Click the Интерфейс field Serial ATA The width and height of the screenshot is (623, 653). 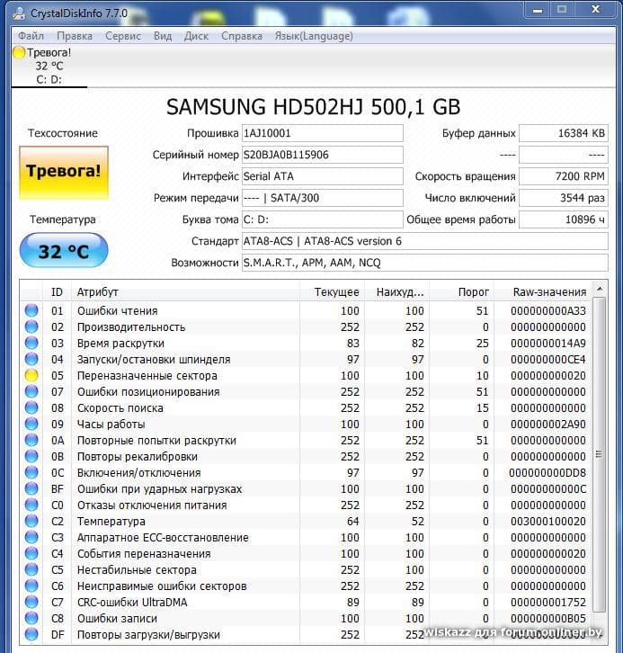pyautogui.click(x=323, y=176)
